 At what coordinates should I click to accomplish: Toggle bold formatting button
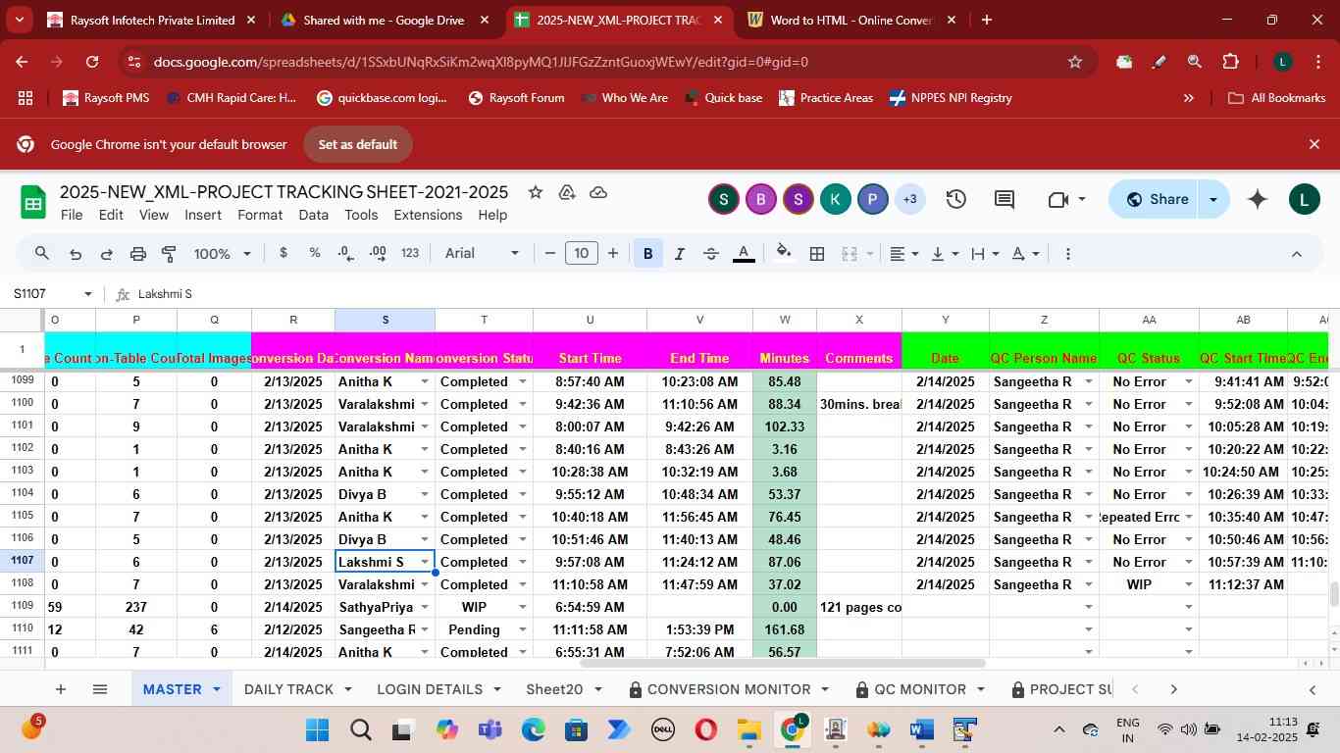pyautogui.click(x=647, y=254)
